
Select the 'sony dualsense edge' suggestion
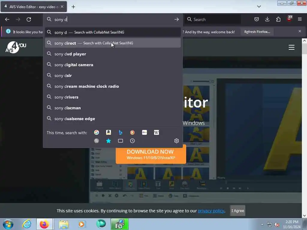[113, 119]
